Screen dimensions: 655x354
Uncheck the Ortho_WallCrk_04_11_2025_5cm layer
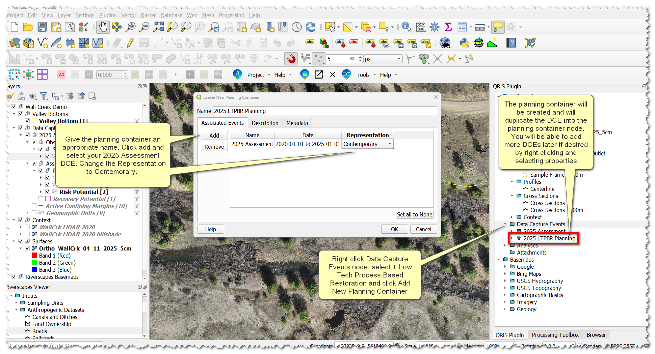click(27, 248)
